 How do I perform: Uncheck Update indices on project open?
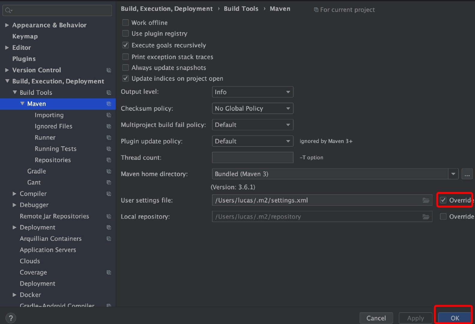point(126,78)
